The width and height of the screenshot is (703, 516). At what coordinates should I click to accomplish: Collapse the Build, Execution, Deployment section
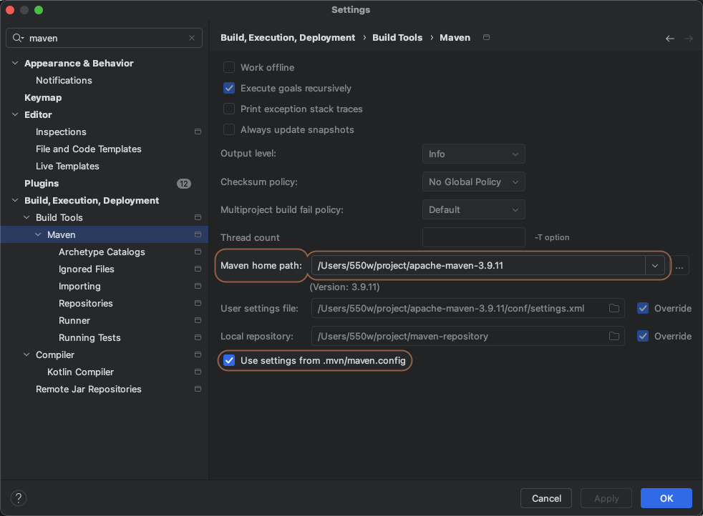coord(16,201)
